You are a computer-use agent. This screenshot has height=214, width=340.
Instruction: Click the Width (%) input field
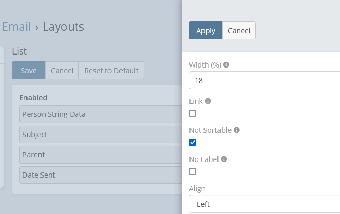[265, 81]
